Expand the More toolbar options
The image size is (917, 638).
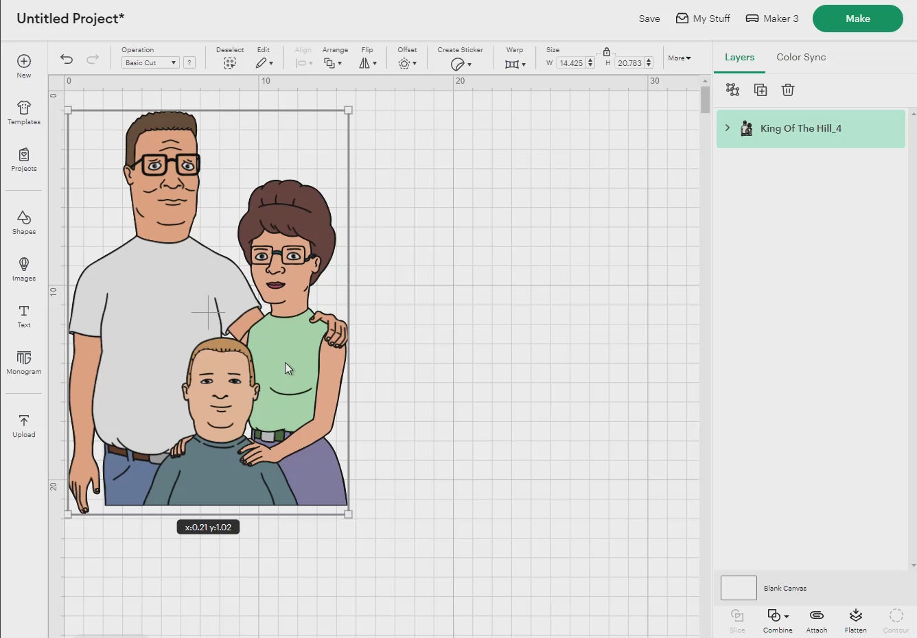[680, 58]
